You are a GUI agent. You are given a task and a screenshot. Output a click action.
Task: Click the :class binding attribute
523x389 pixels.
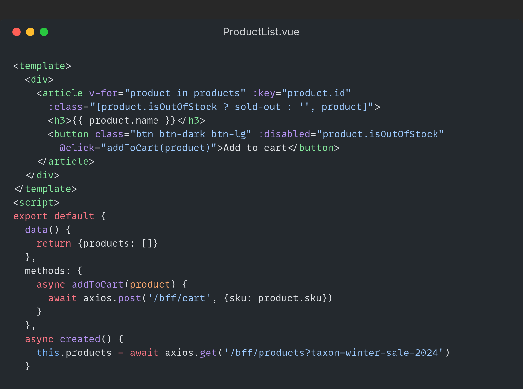coord(65,107)
